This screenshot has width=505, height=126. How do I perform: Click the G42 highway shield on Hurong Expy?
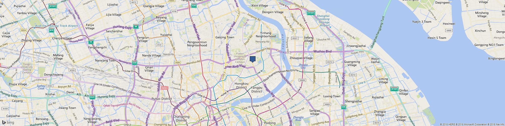coord(92,97)
